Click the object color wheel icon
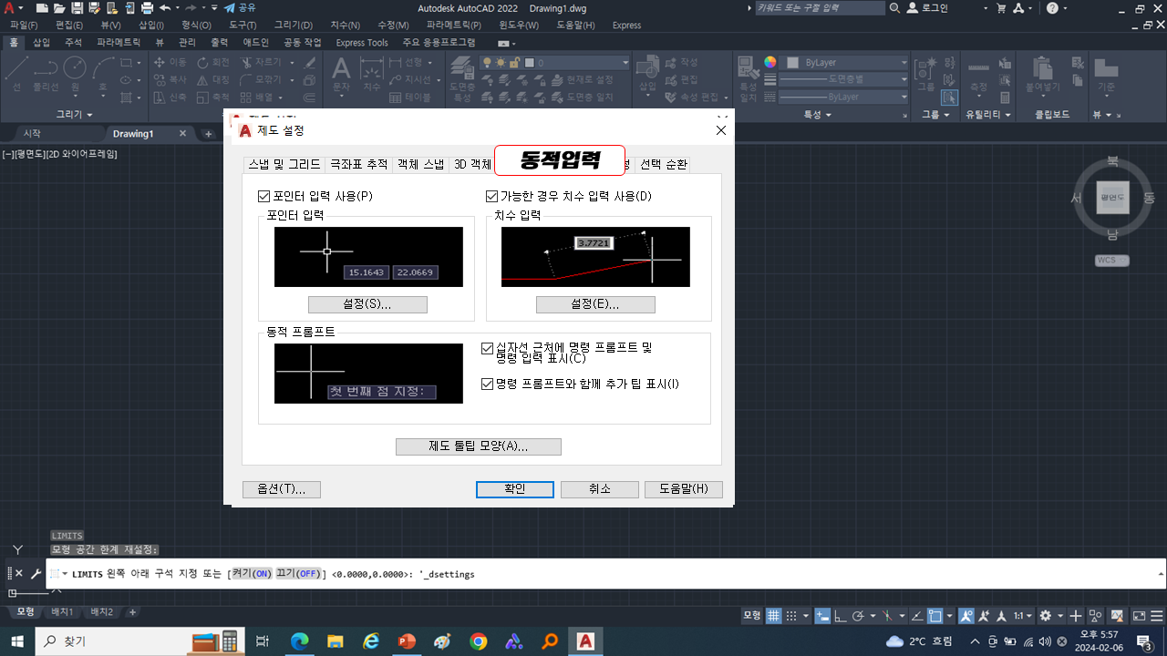This screenshot has height=656, width=1167. [770, 63]
